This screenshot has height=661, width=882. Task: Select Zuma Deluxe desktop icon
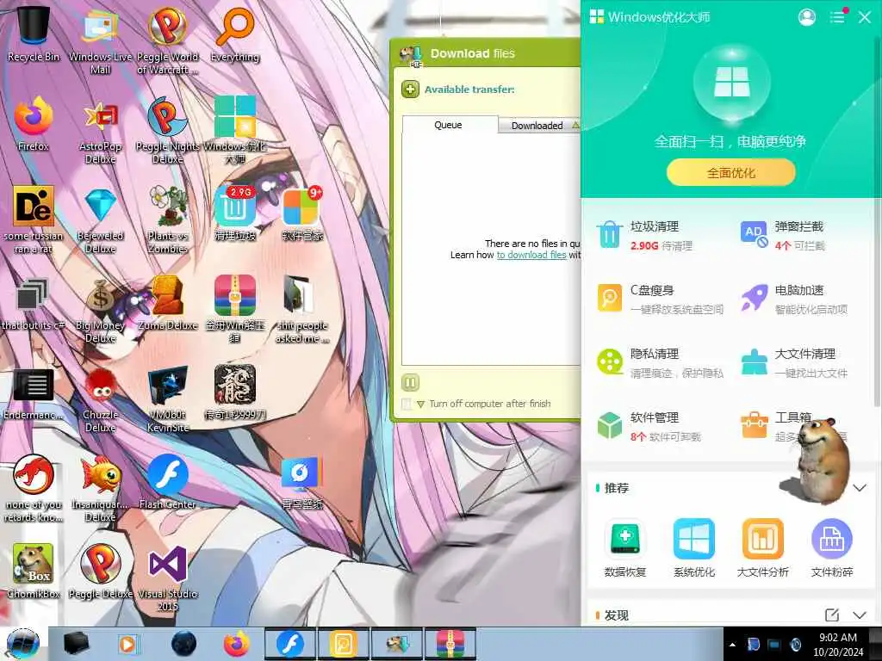tap(168, 304)
